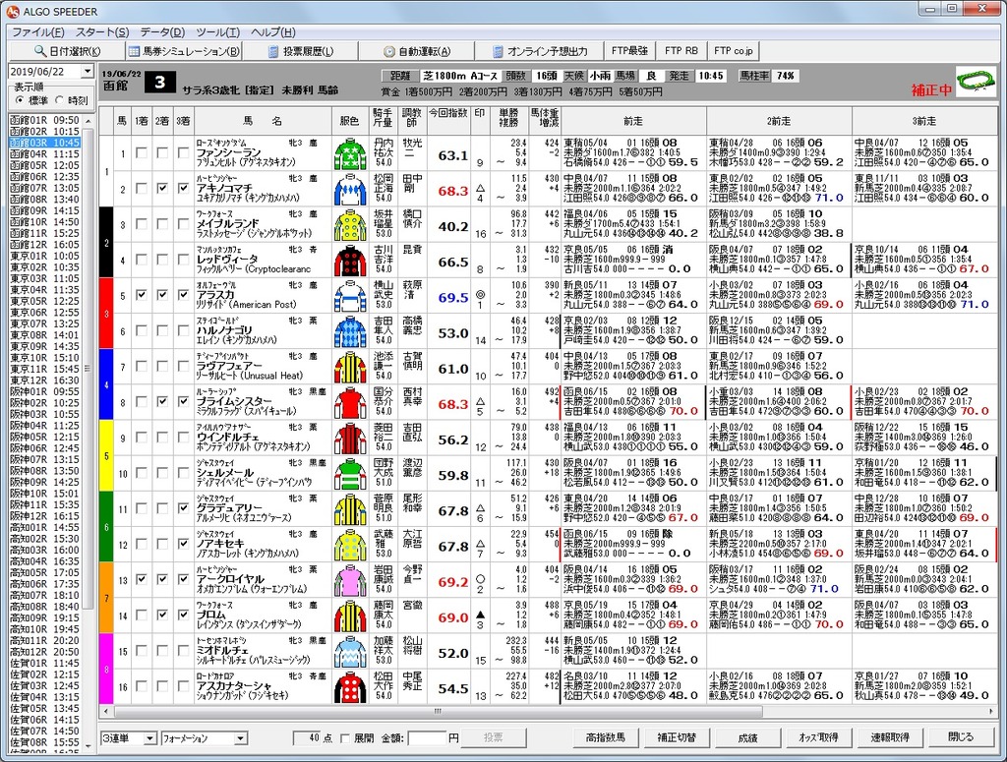Click jockey silks icon for プライムシスター
This screenshot has height=762, width=1007.
350,403
